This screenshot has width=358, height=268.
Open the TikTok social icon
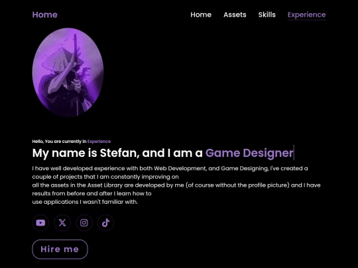[105, 222]
